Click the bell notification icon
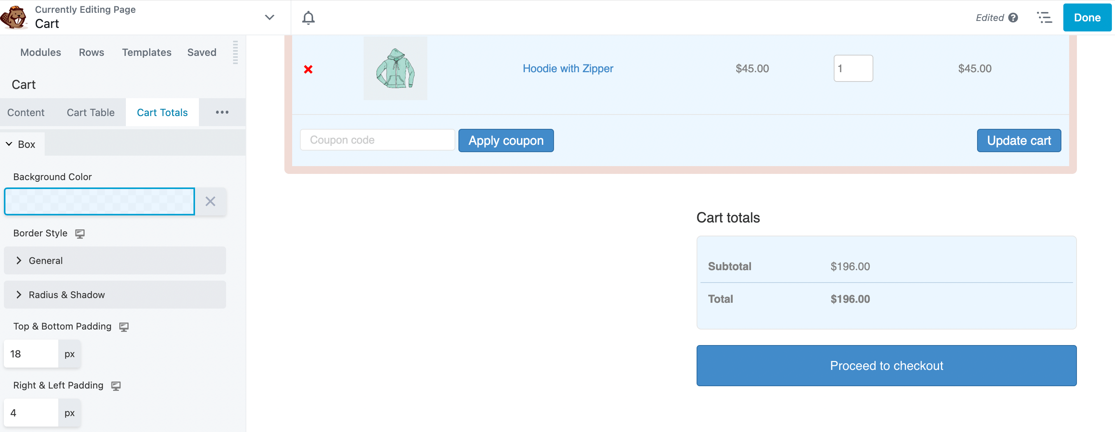Viewport: 1115px width, 432px height. 308,18
